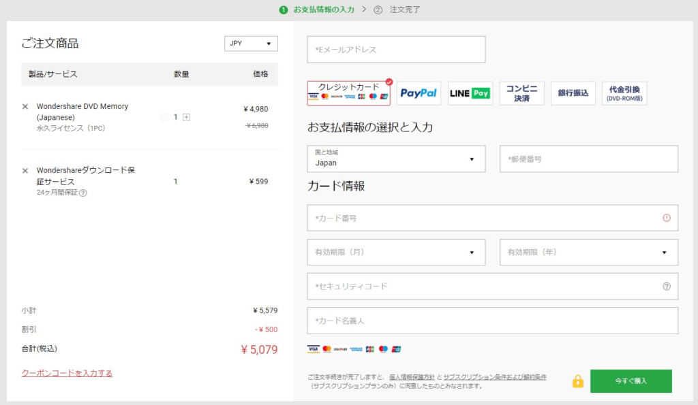
Task: Click the American Express logo below card holder field
Action: pos(356,349)
